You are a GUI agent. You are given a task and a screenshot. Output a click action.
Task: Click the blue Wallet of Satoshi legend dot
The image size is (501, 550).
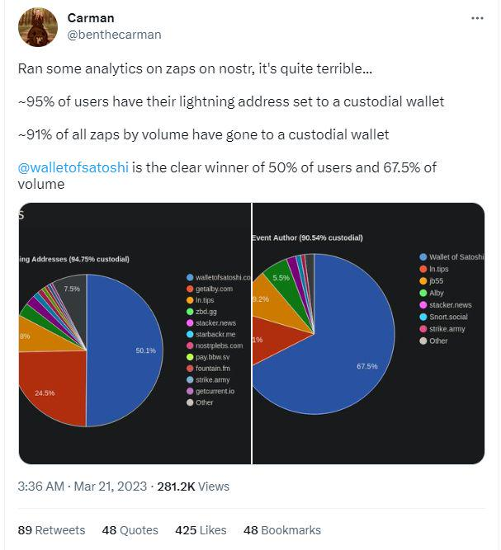tap(423, 257)
